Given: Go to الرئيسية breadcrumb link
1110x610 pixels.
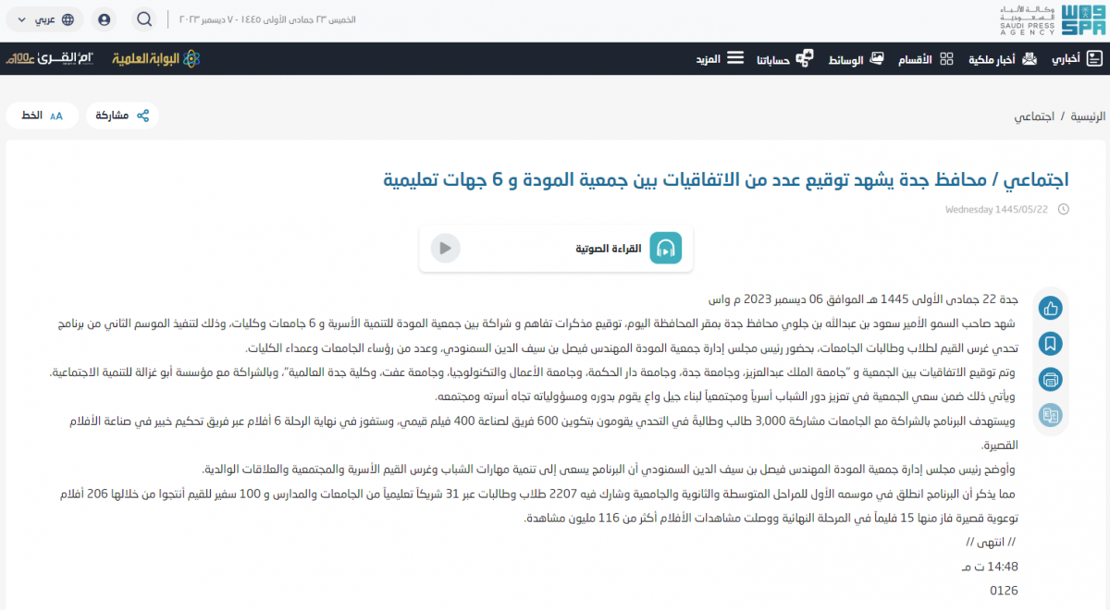Looking at the screenshot, I should click(x=1088, y=116).
